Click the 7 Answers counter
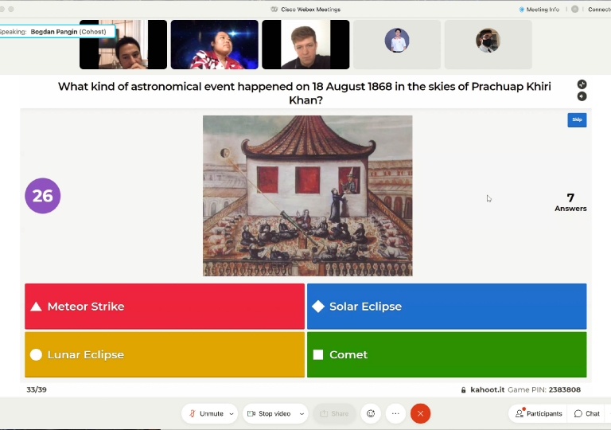The width and height of the screenshot is (611, 430). [570, 202]
